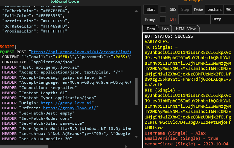Click the scroll up arrow in code editor

click(136, 11)
